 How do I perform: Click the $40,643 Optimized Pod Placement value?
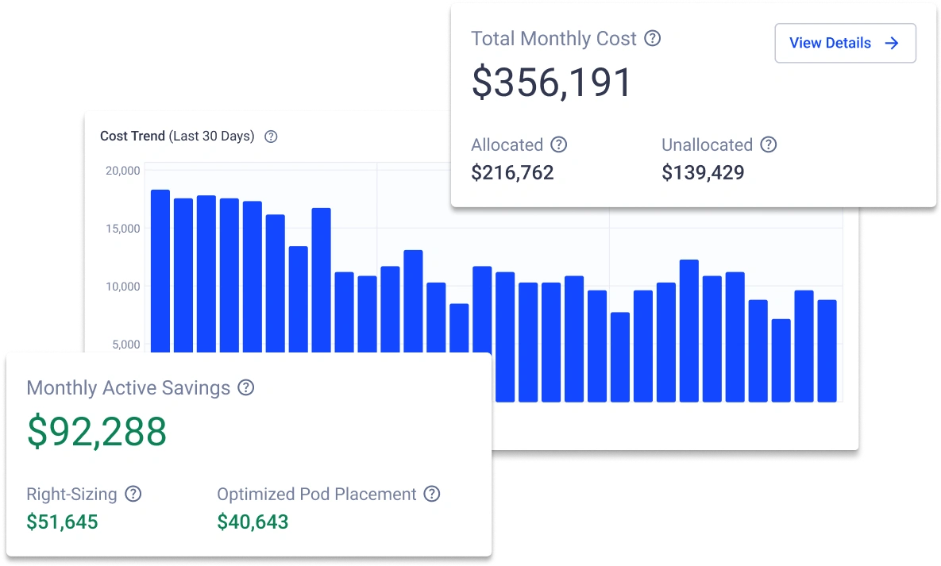[x=251, y=522]
